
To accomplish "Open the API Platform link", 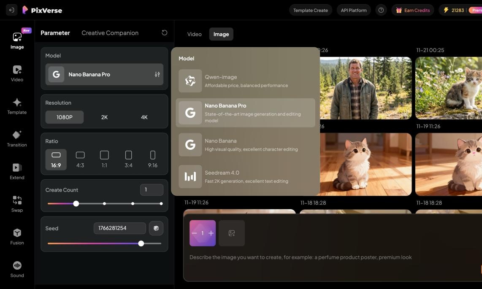I will pyautogui.click(x=353, y=10).
